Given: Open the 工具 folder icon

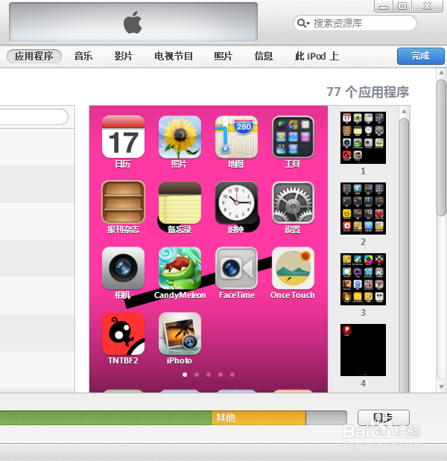Looking at the screenshot, I should [x=293, y=137].
